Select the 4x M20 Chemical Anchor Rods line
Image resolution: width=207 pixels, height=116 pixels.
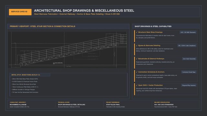click(x=25, y=82)
